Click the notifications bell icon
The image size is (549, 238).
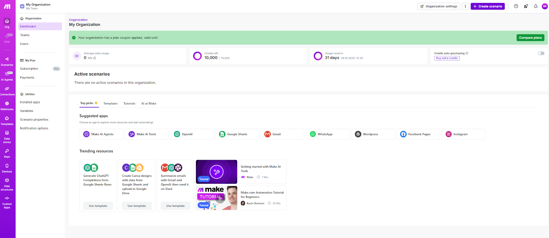click(536, 6)
